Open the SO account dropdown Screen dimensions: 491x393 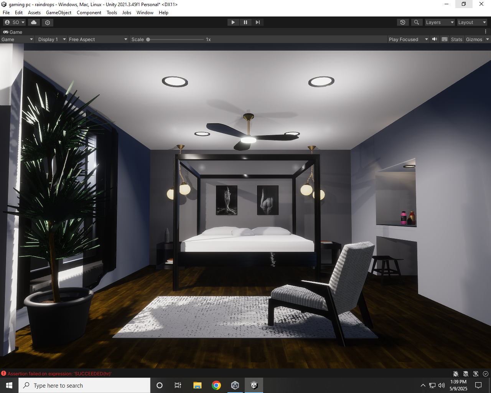[15, 22]
